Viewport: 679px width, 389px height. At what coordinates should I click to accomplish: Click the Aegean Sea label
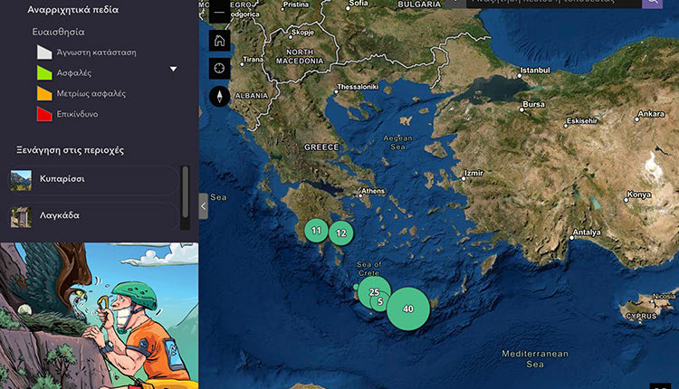coord(397,142)
